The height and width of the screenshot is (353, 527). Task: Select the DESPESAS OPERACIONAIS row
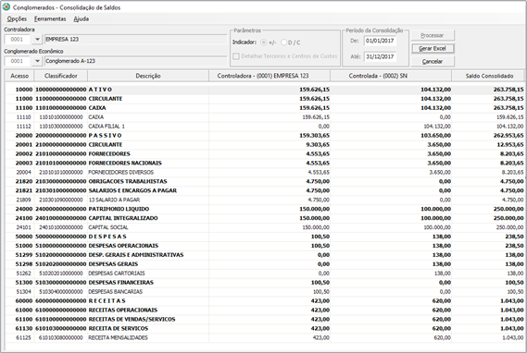tap(265, 246)
